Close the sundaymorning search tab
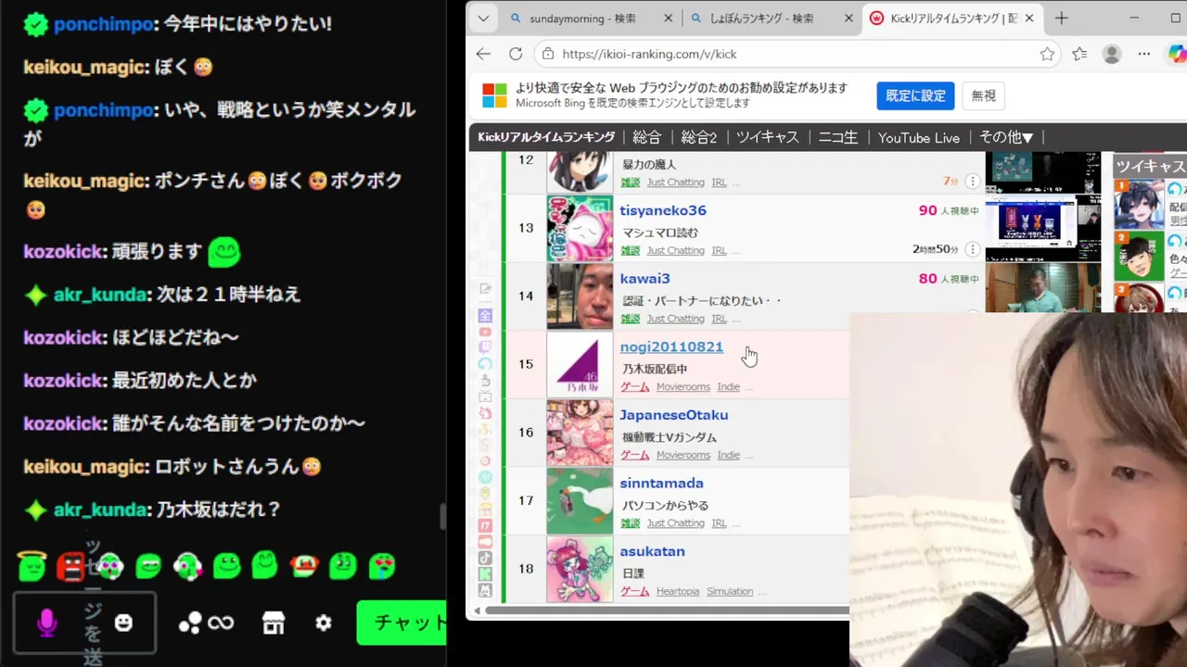 pyautogui.click(x=669, y=18)
